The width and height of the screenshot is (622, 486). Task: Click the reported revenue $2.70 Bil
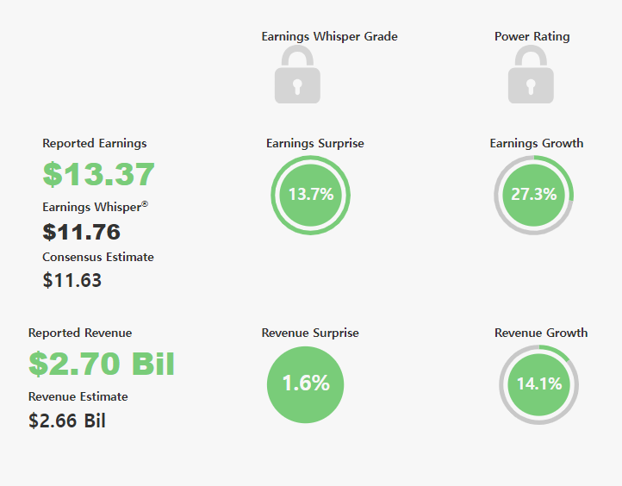tap(102, 364)
